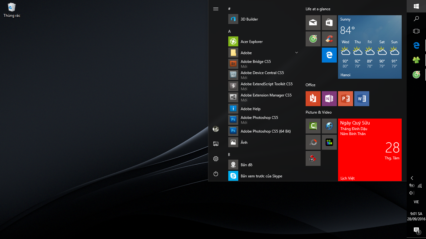Click the Life at a glance group title
Image resolution: width=426 pixels, height=239 pixels.
tap(318, 9)
